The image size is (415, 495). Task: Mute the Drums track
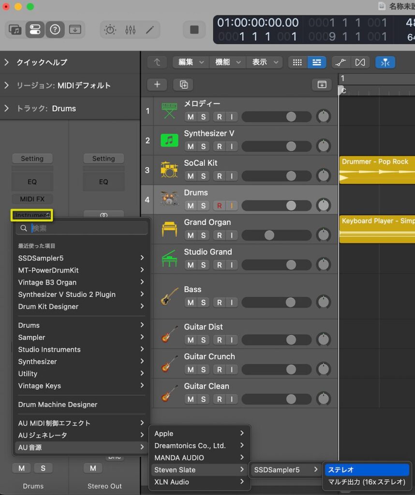191,205
